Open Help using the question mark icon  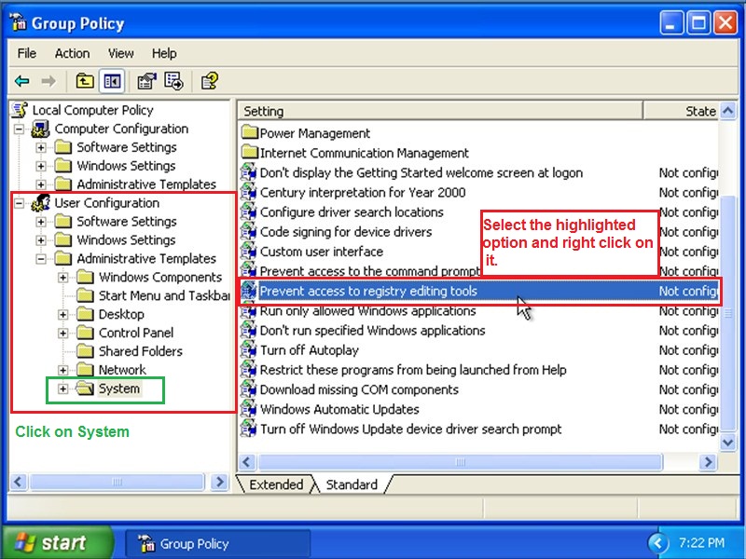click(x=209, y=81)
